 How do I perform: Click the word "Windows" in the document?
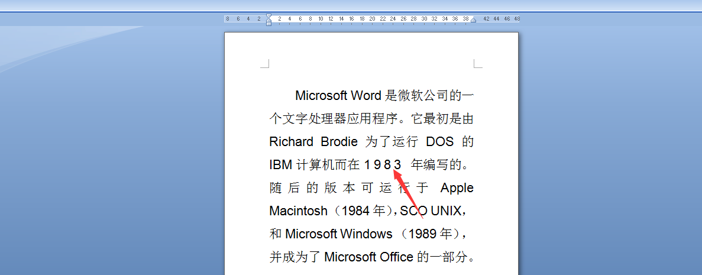[366, 234]
